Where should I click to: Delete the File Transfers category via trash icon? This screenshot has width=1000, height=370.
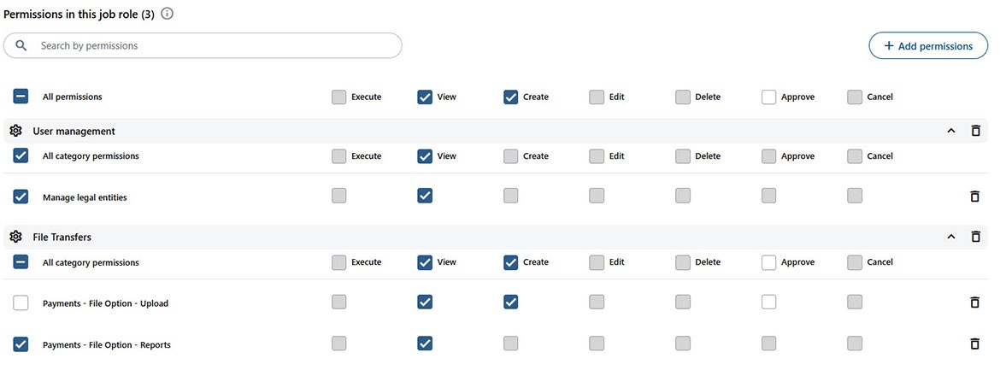point(975,237)
